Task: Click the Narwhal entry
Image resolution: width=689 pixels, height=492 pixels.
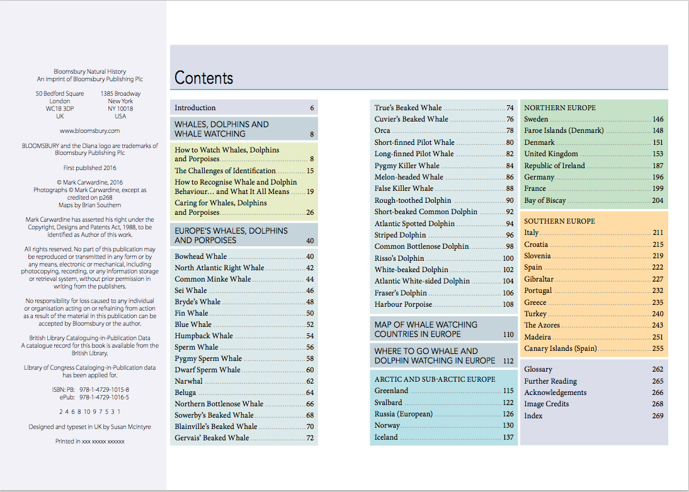Action: (x=244, y=381)
